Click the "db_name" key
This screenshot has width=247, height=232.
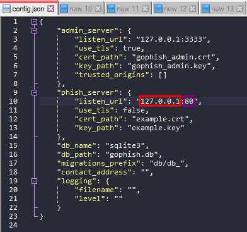coord(76,145)
